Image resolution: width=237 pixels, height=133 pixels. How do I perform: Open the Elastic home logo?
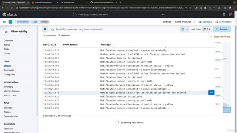[10, 14]
